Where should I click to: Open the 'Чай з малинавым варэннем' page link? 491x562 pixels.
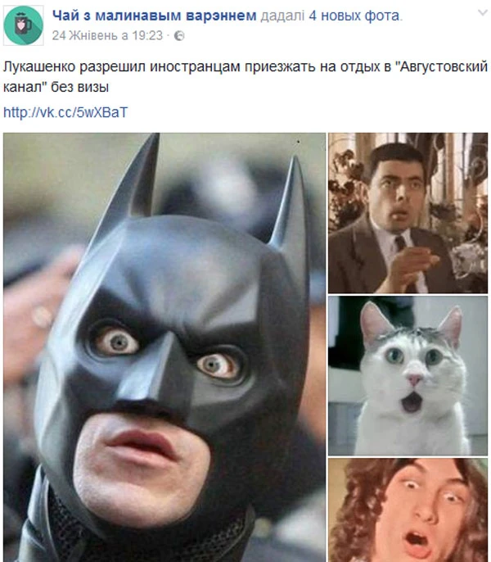coord(155,16)
